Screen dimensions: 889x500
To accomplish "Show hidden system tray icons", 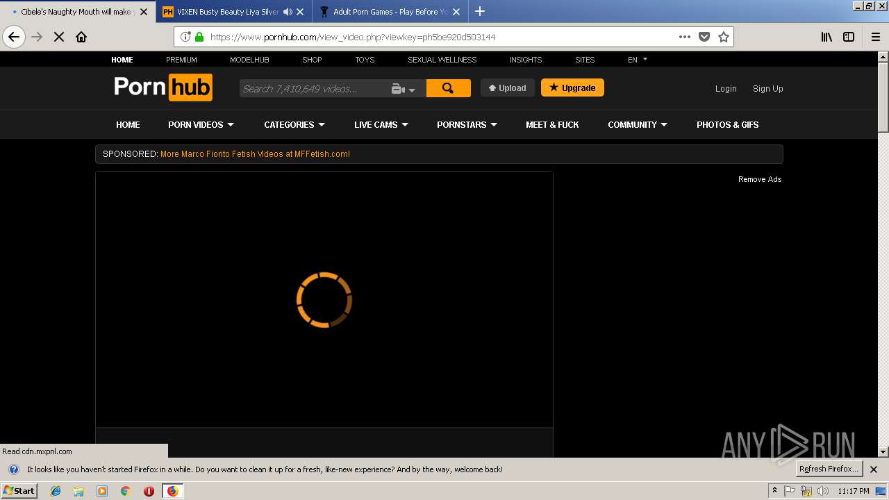I will 774,491.
